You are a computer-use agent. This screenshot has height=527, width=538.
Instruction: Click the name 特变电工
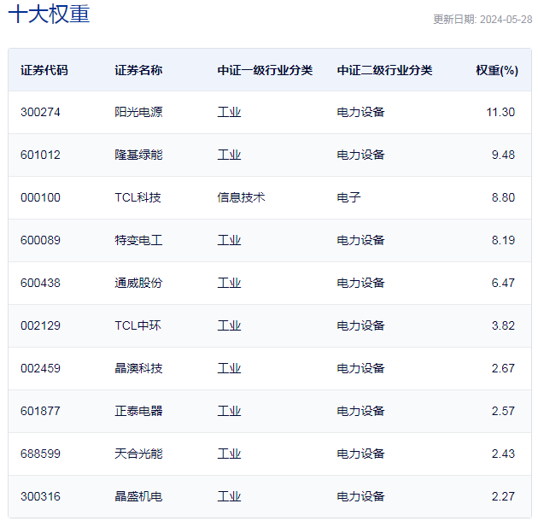[x=138, y=240]
